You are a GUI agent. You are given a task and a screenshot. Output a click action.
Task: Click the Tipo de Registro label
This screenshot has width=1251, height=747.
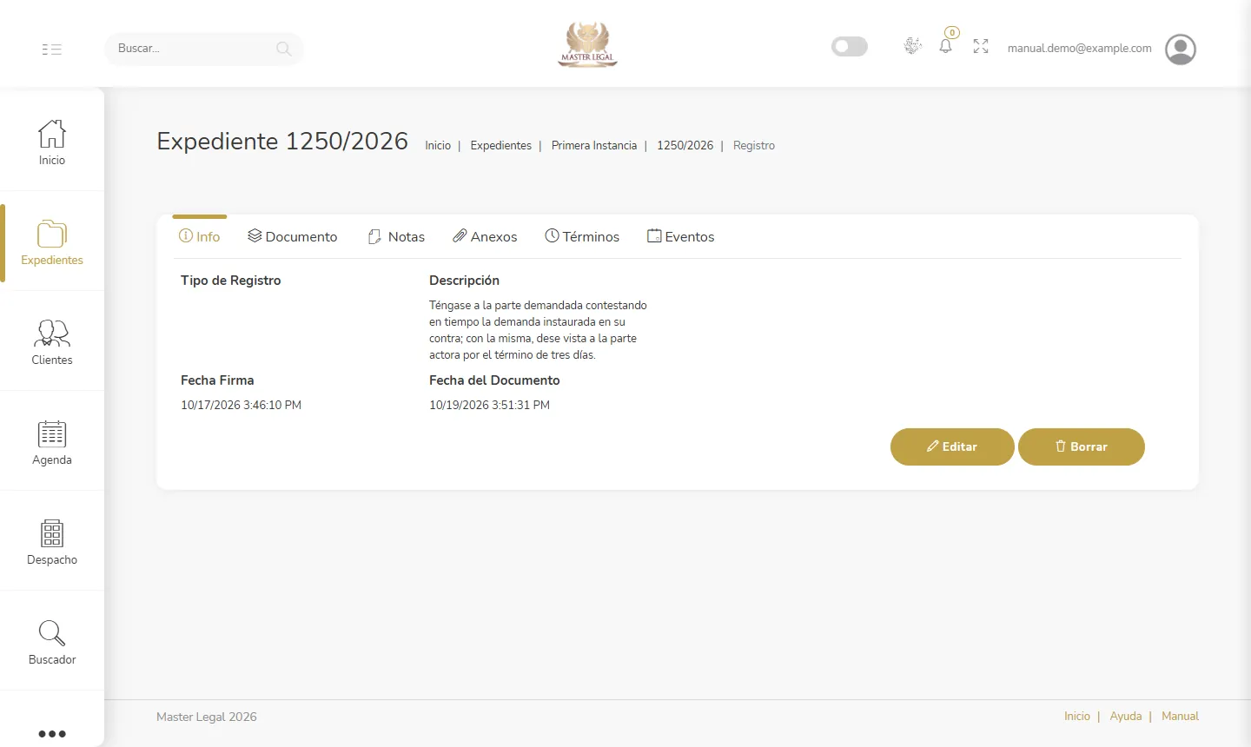(231, 281)
